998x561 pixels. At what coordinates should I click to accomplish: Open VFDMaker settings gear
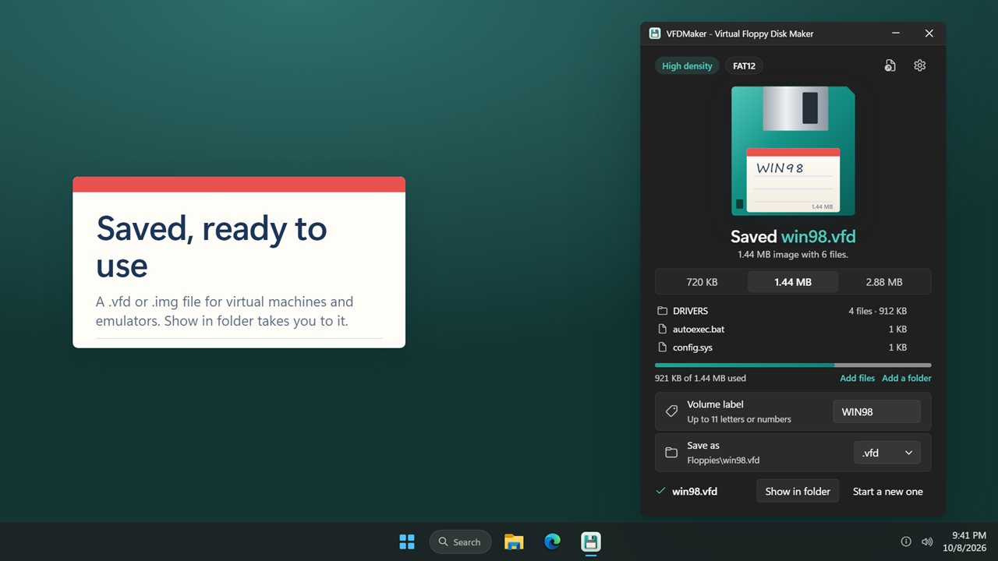(x=920, y=65)
